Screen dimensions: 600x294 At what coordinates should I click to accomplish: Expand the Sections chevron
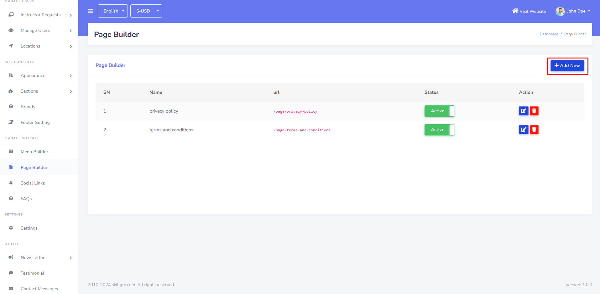pos(71,91)
